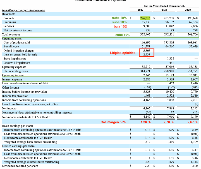Select the 1,358 store impairments value
201x169 pixels.
(x=170, y=59)
